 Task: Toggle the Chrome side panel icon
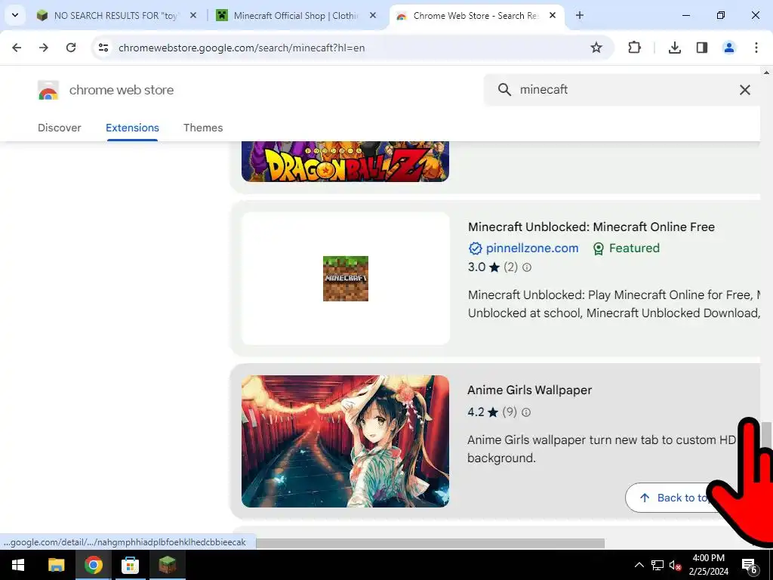702,48
